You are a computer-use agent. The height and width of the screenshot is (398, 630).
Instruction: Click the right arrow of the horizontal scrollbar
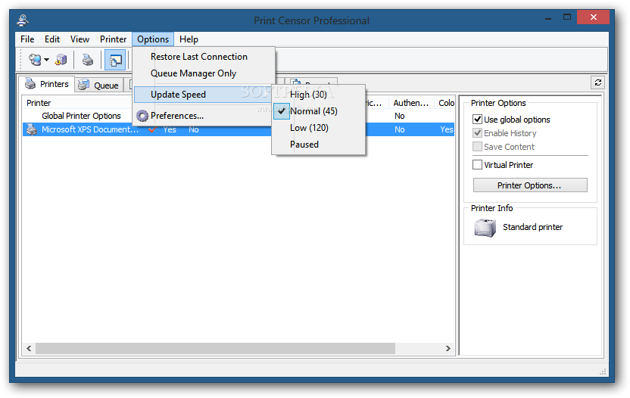coord(448,349)
